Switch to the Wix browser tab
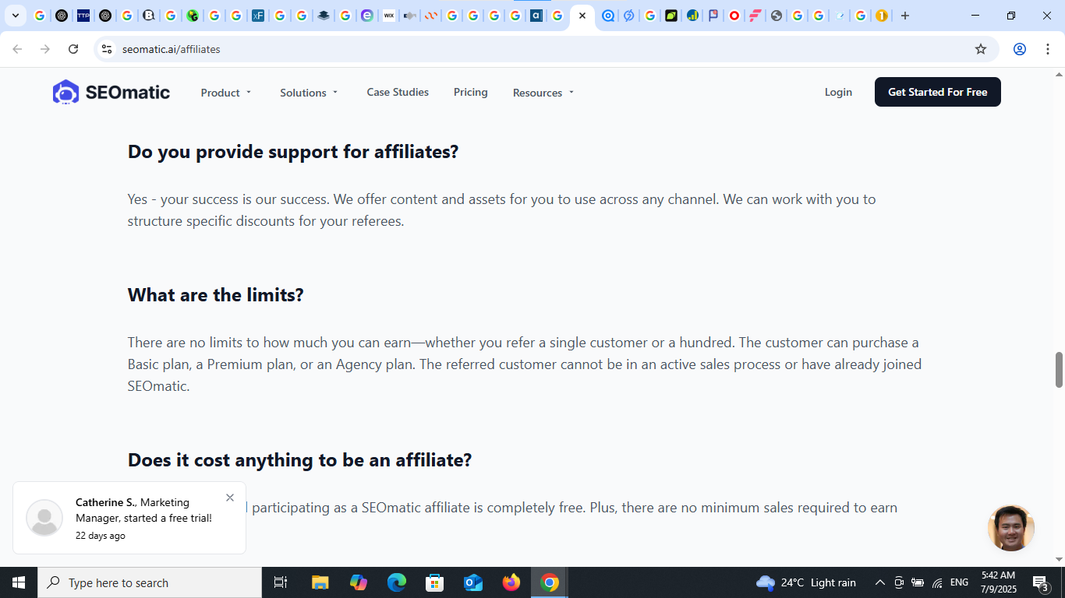The height and width of the screenshot is (598, 1065). pyautogui.click(x=388, y=16)
